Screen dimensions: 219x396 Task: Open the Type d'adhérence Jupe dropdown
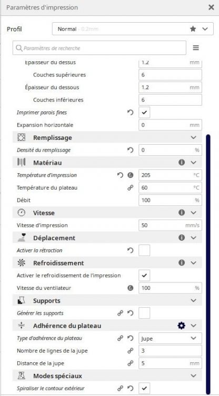click(x=170, y=338)
